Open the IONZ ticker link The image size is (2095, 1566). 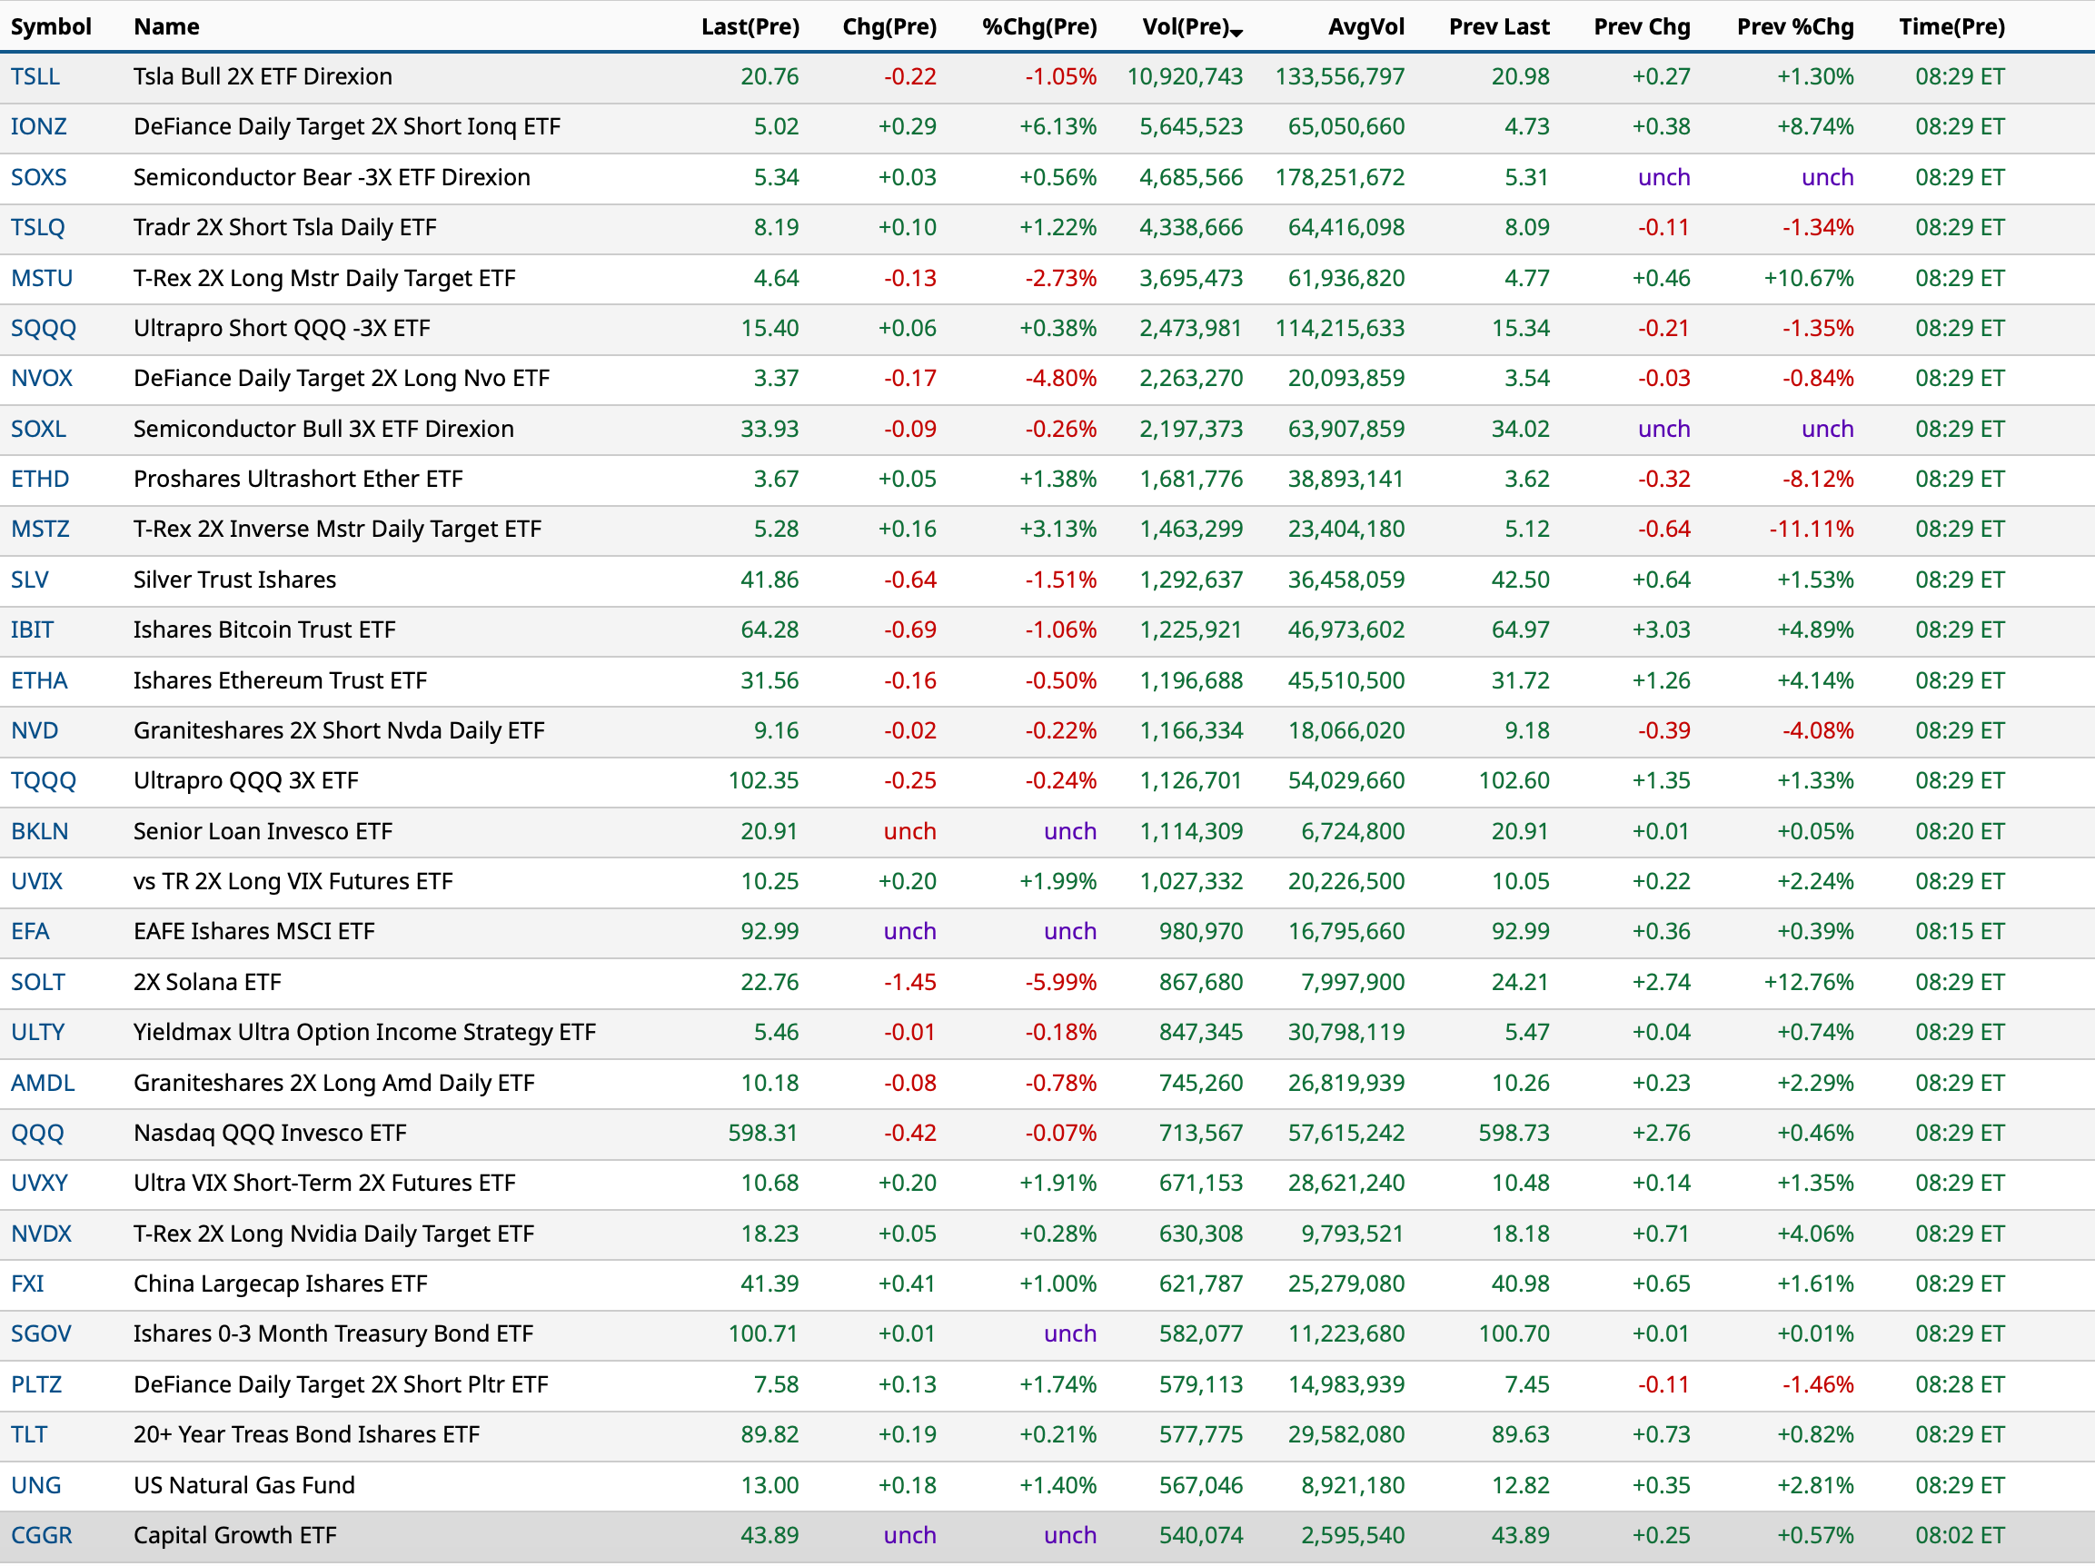coord(38,127)
